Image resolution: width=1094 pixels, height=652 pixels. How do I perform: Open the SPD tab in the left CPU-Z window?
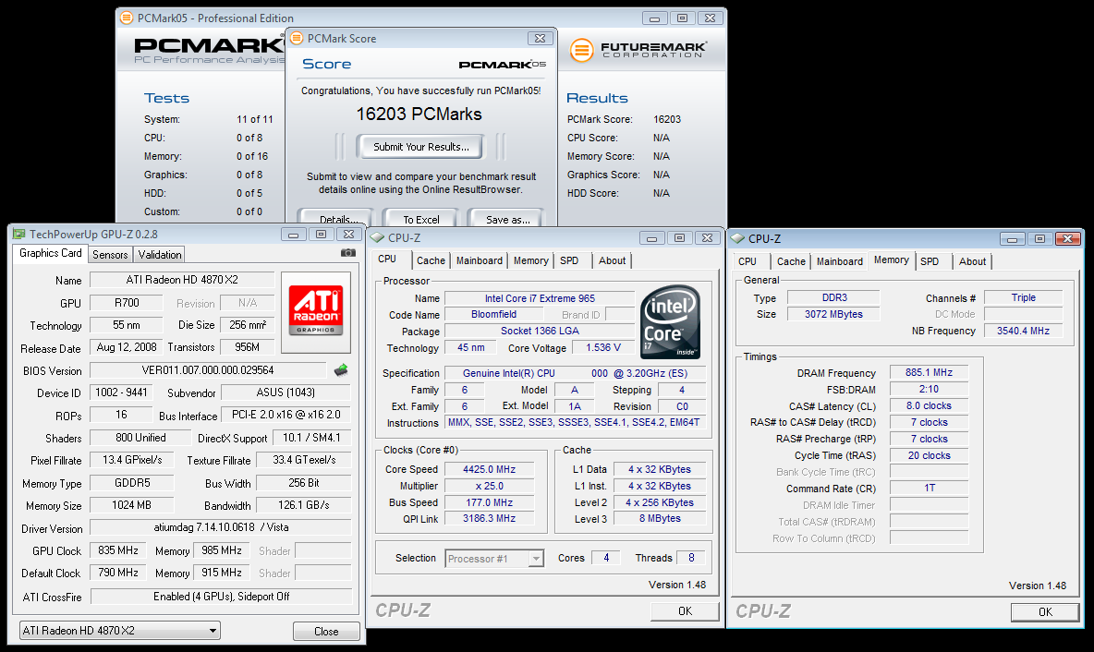pyautogui.click(x=569, y=260)
